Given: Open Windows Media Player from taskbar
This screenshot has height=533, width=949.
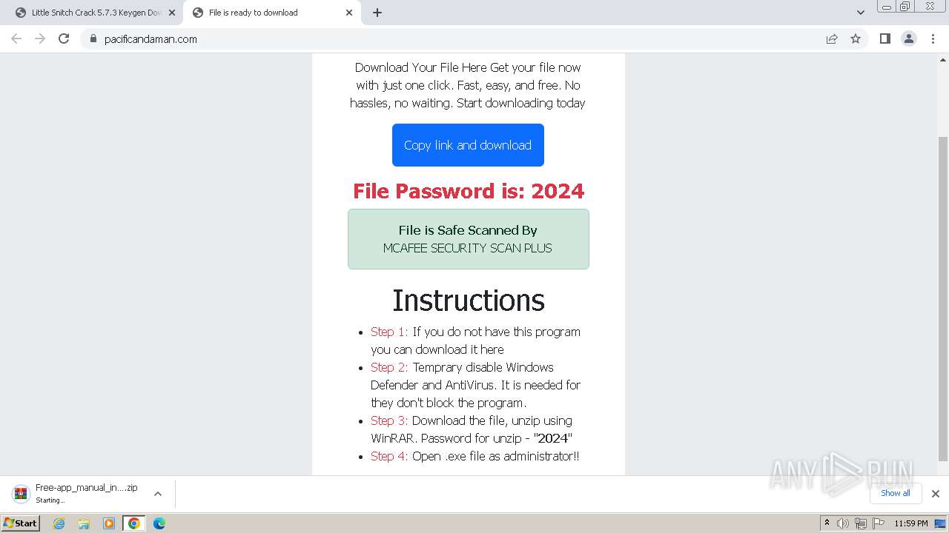Looking at the screenshot, I should coord(109,523).
